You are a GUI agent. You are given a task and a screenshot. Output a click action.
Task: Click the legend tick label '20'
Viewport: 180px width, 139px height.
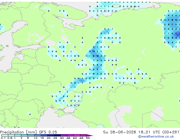coord(49,138)
